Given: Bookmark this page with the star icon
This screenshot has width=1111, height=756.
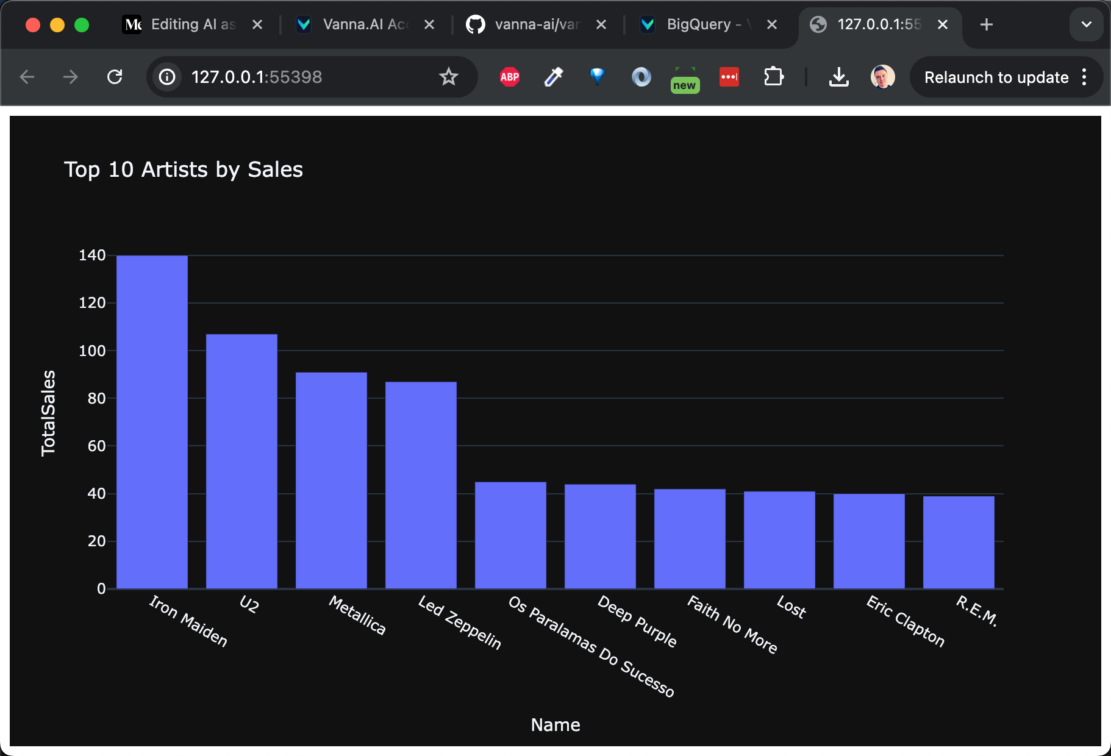Looking at the screenshot, I should [449, 77].
